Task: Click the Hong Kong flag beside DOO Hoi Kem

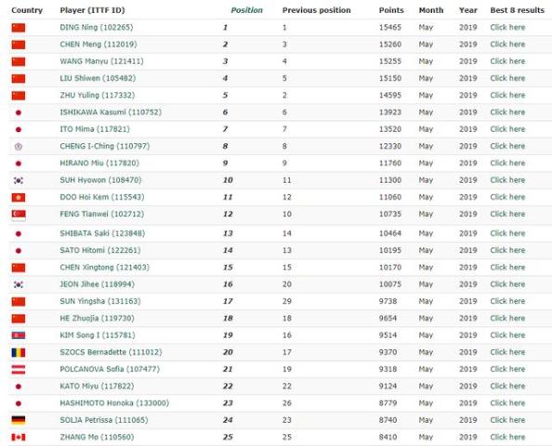Action: [19, 198]
